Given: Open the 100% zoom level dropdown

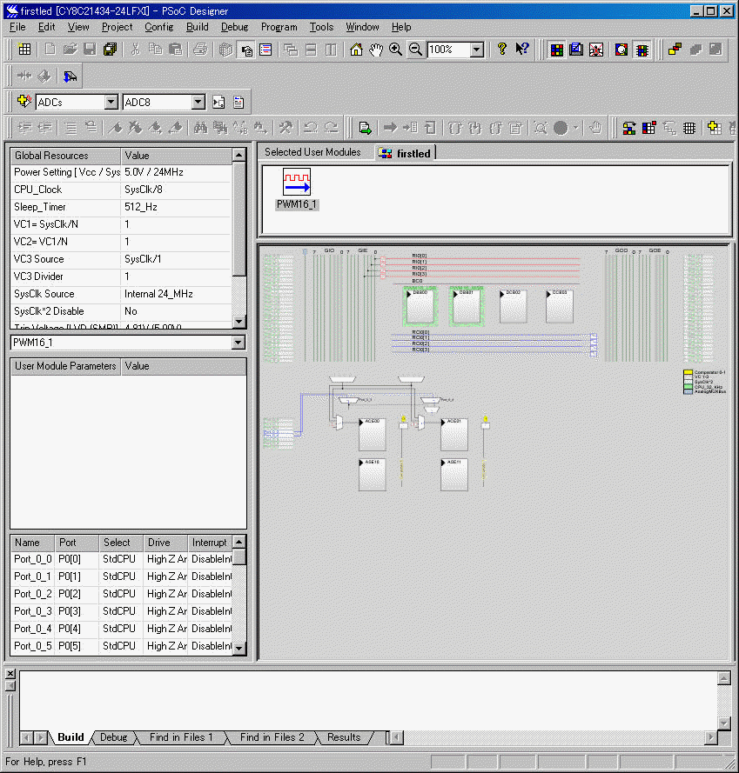Looking at the screenshot, I should (476, 50).
